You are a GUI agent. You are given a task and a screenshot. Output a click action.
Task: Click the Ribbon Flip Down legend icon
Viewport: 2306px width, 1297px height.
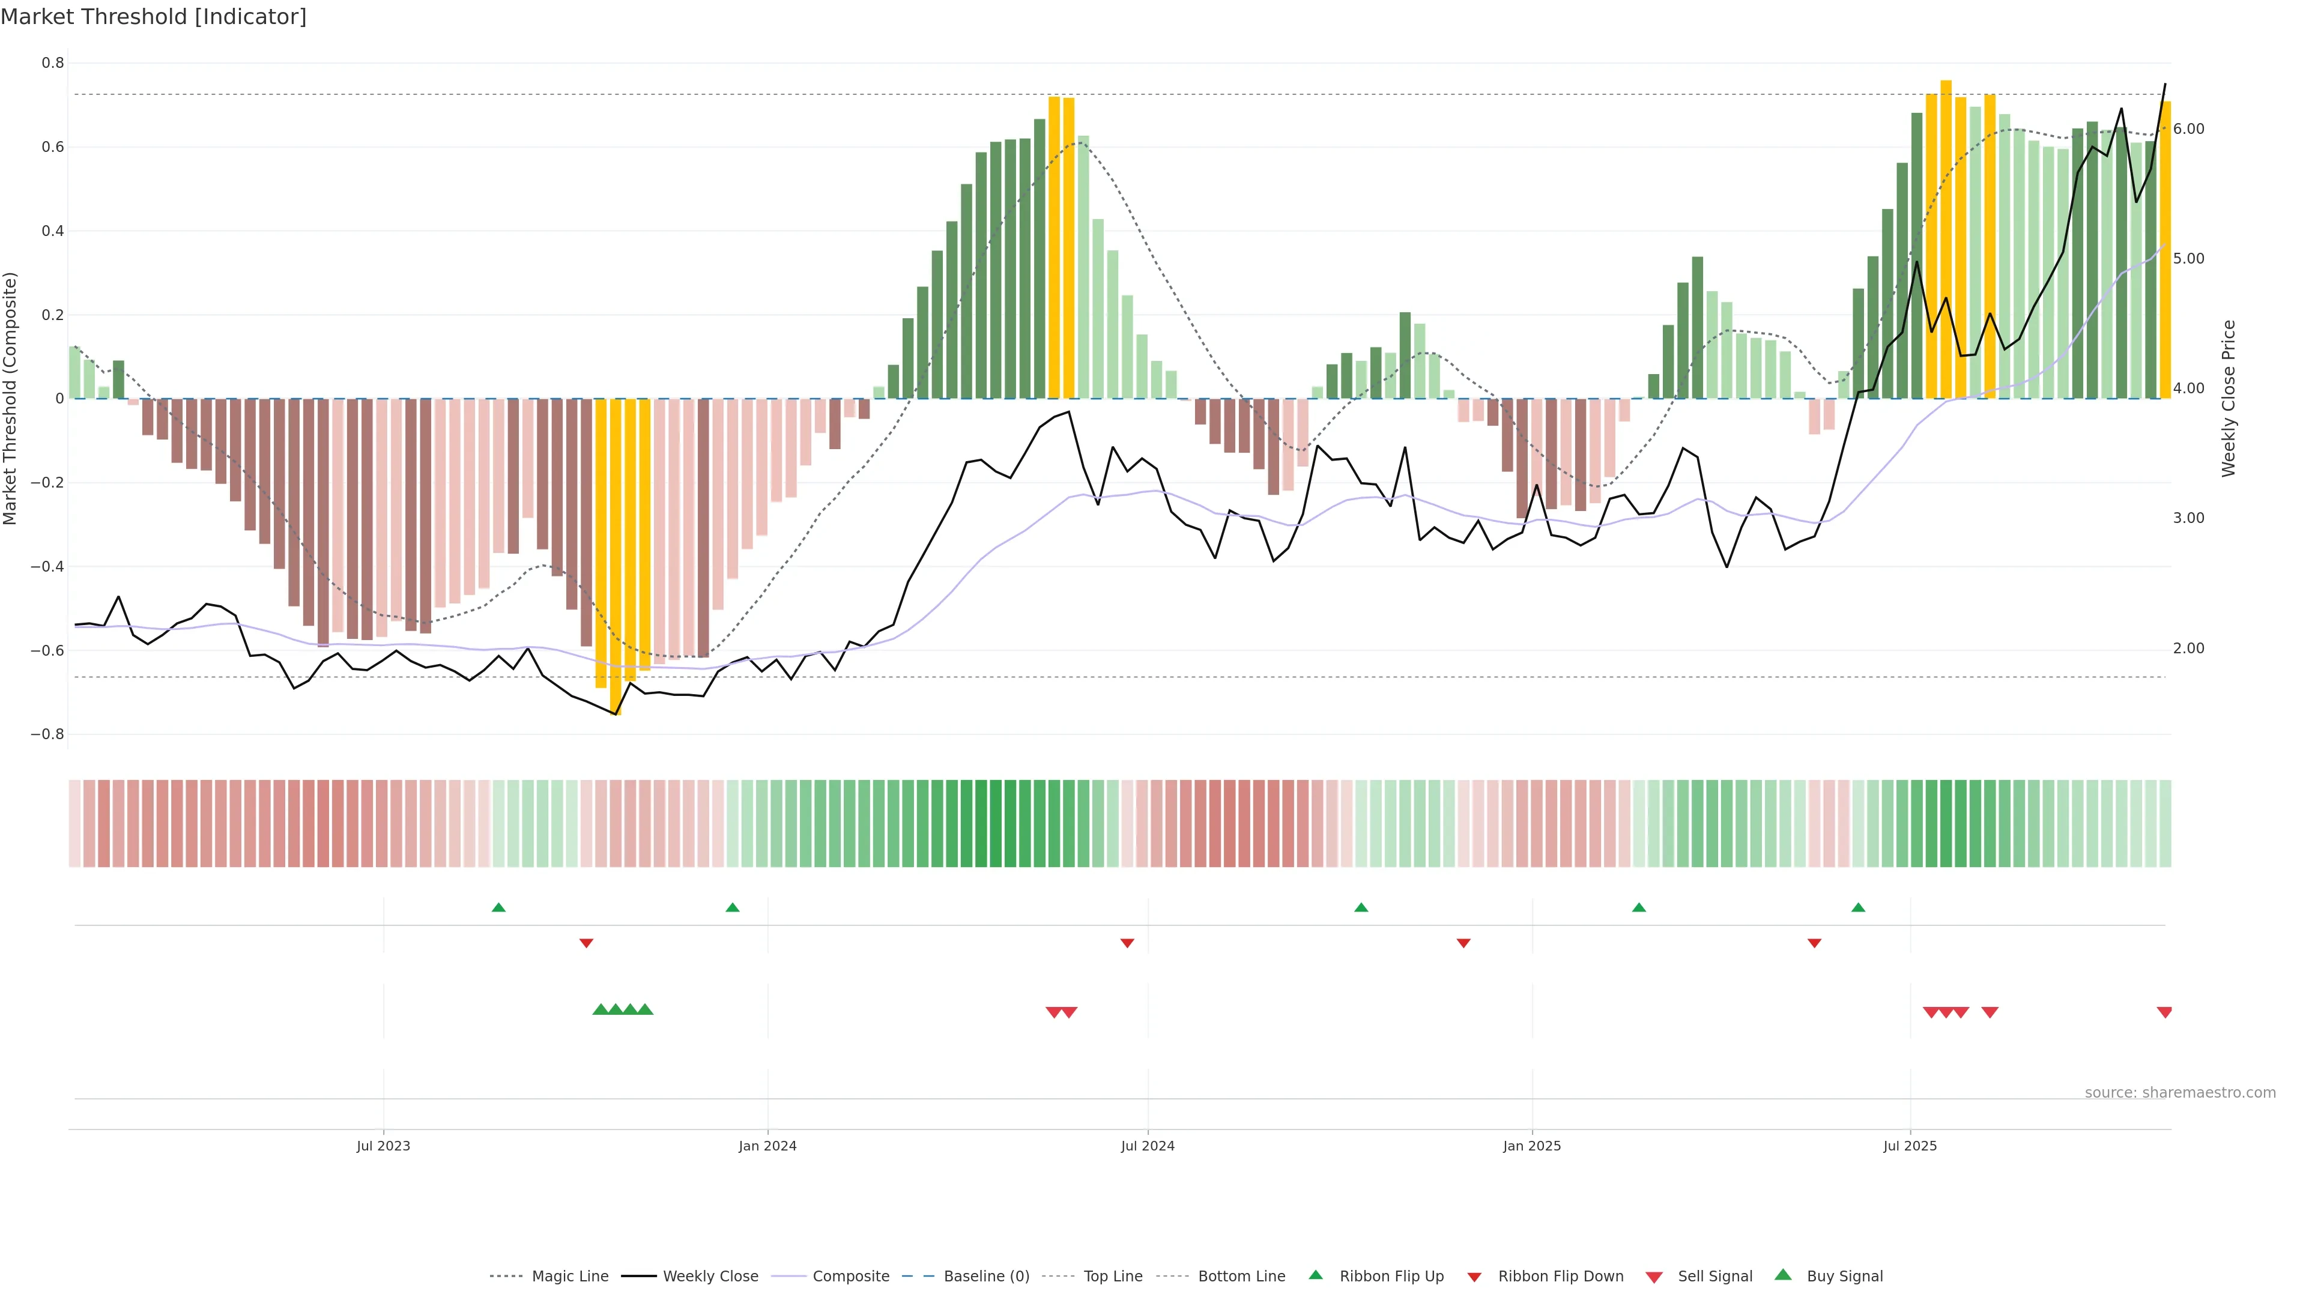1474,1277
